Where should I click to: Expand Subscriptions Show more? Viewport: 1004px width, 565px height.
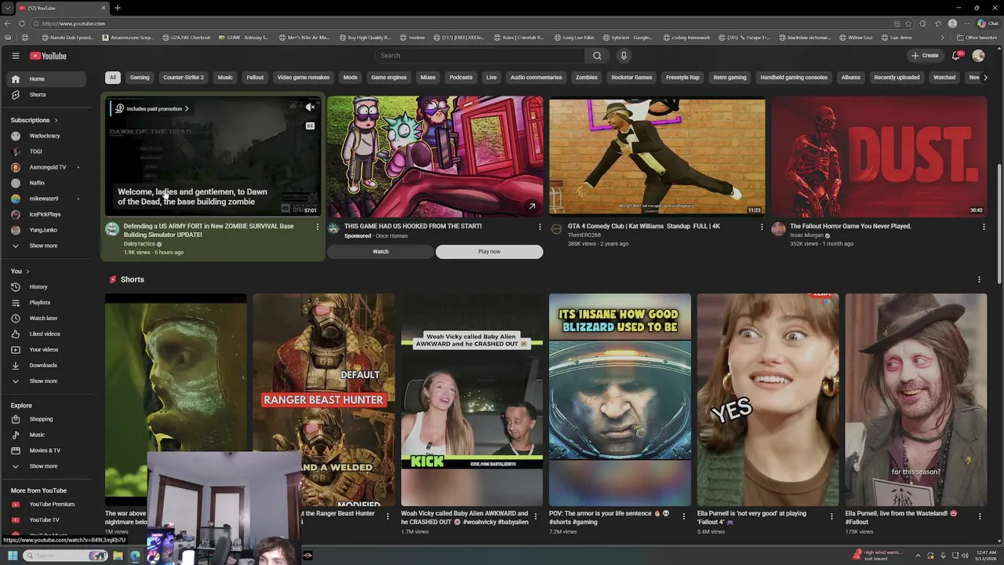pyautogui.click(x=47, y=246)
